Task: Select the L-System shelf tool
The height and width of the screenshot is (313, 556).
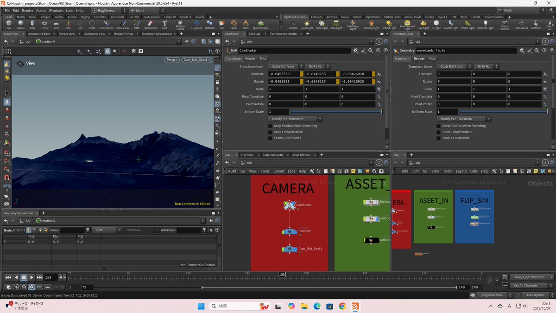Action: point(197,24)
